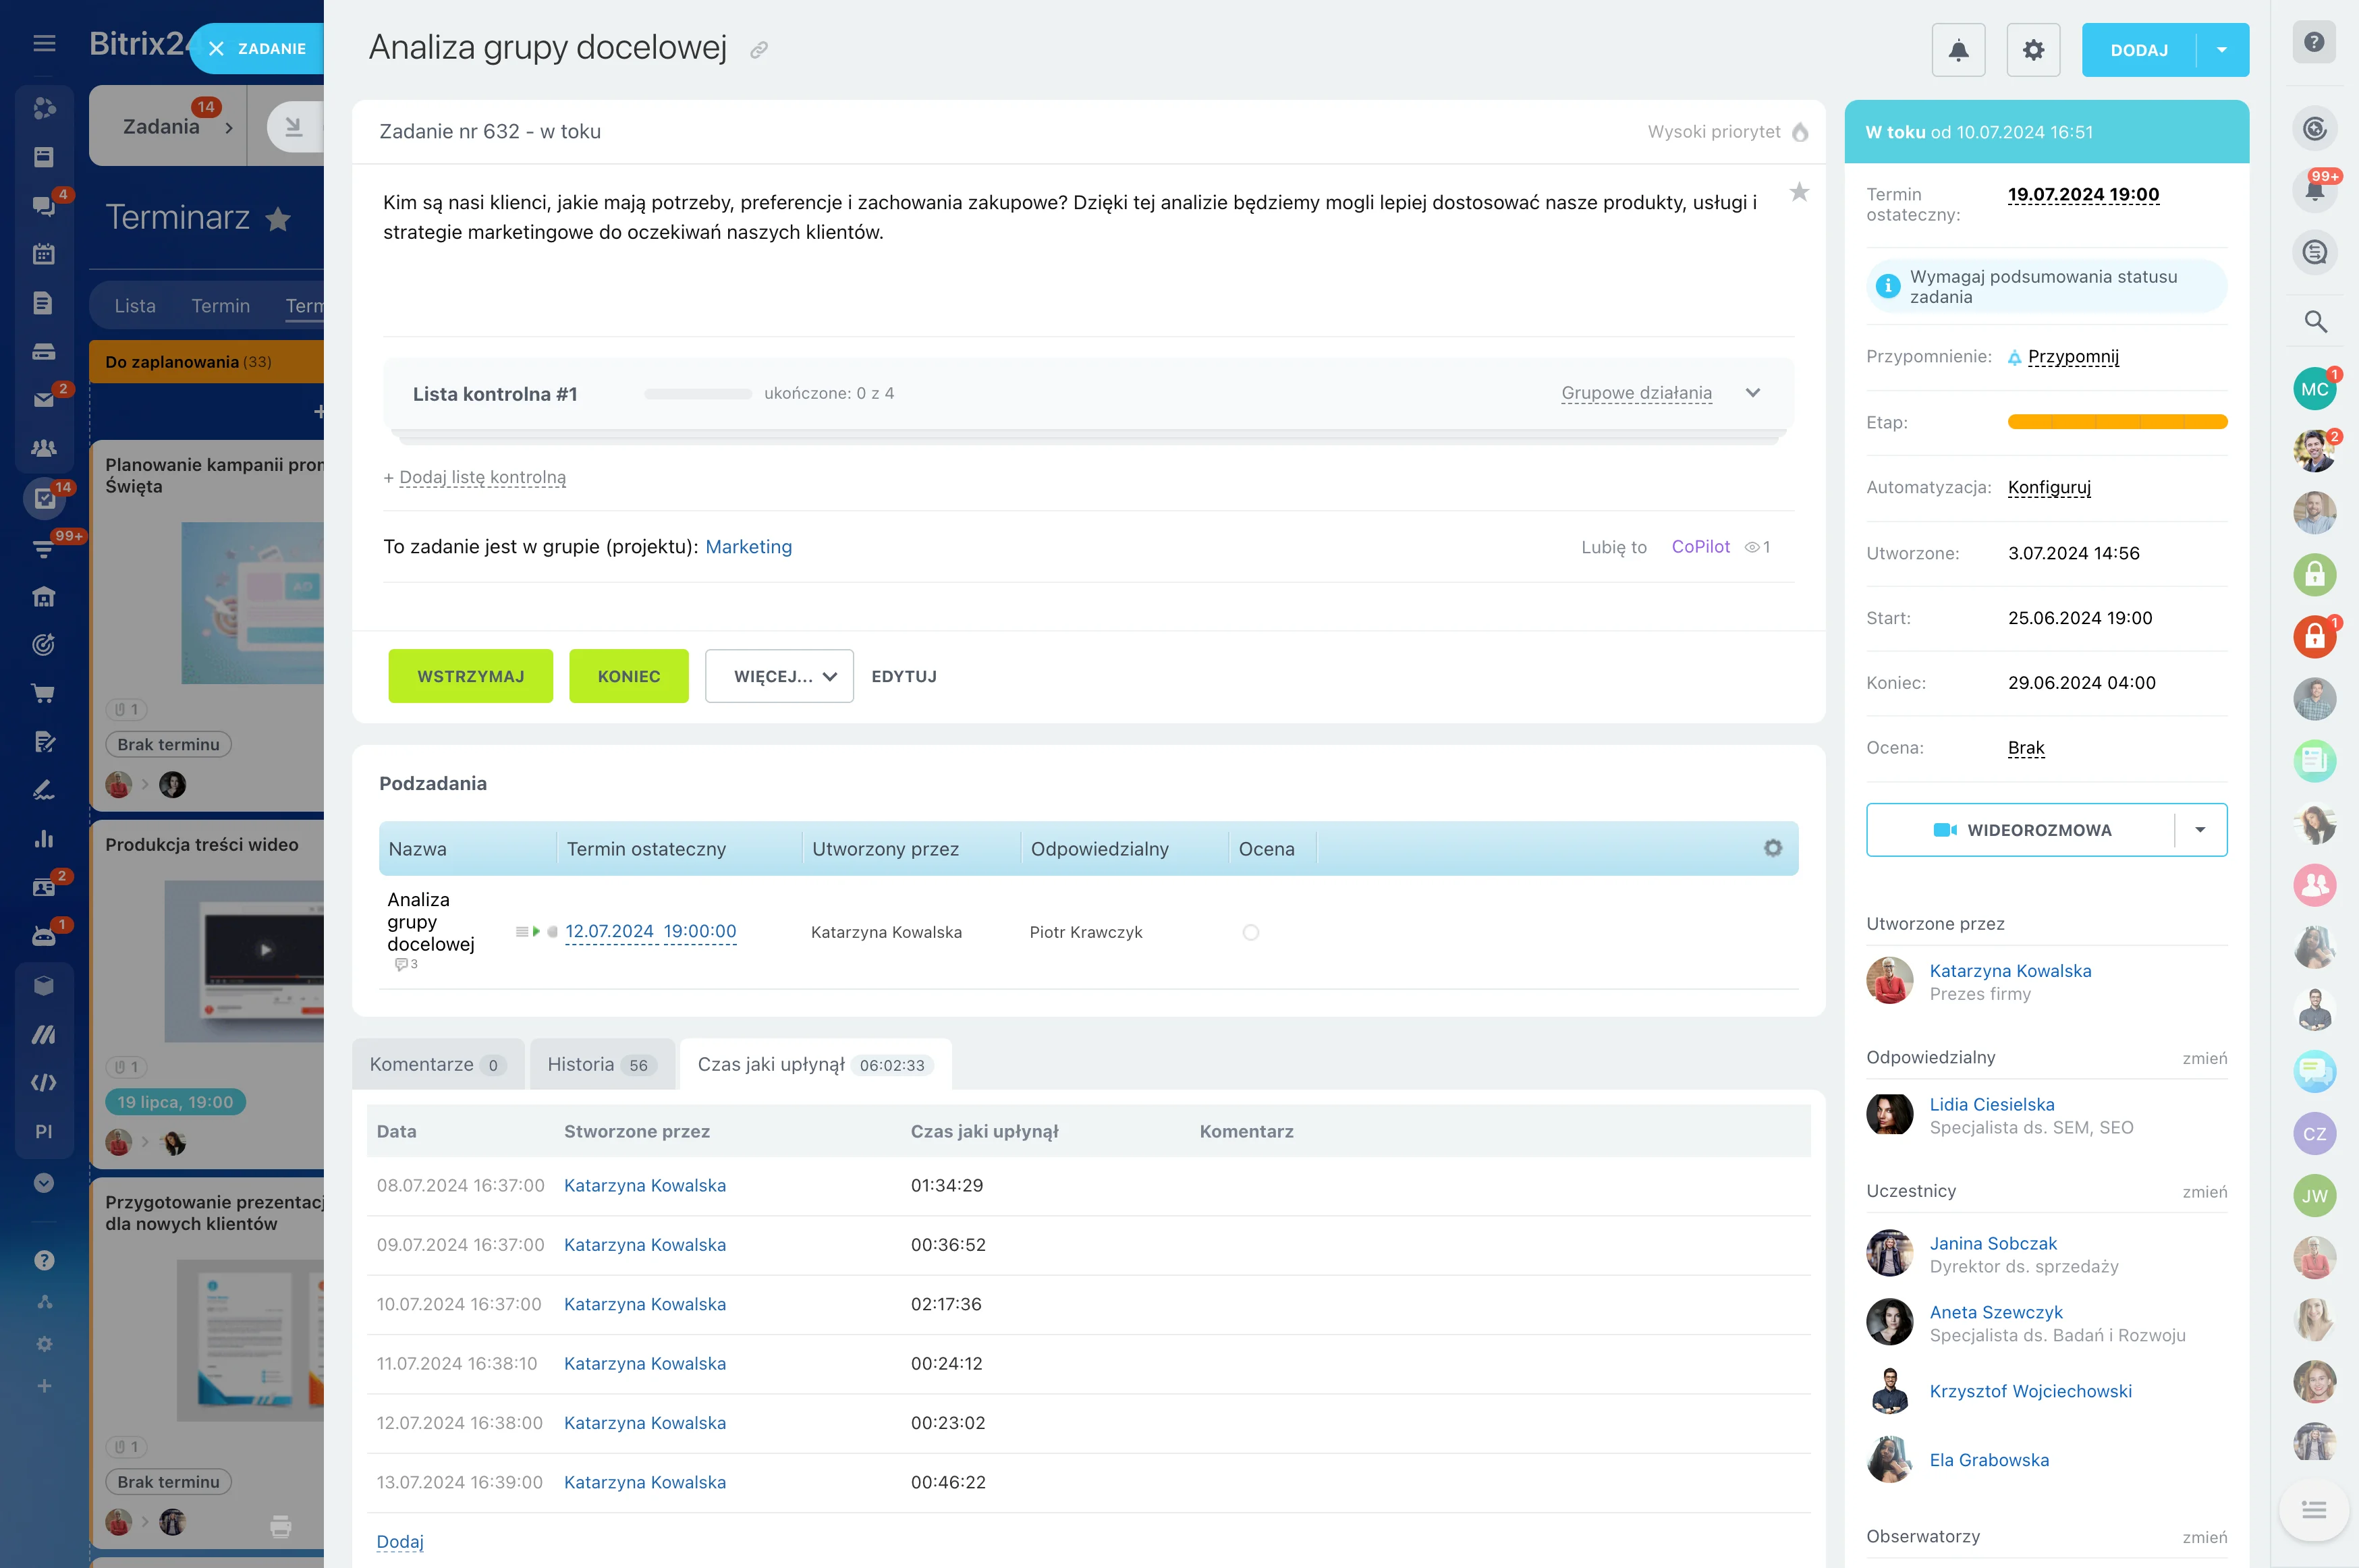Collapse Lista kontrolna #1 with the chevron
2359x1568 pixels.
(x=1752, y=393)
